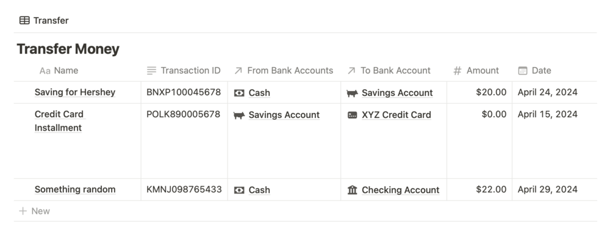
Task: Click the pig icon in Credit Card Installment's From column
Action: pos(239,115)
